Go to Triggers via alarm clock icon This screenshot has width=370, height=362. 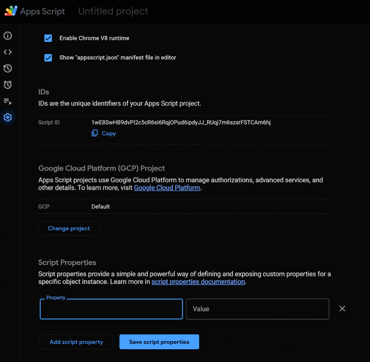[8, 85]
